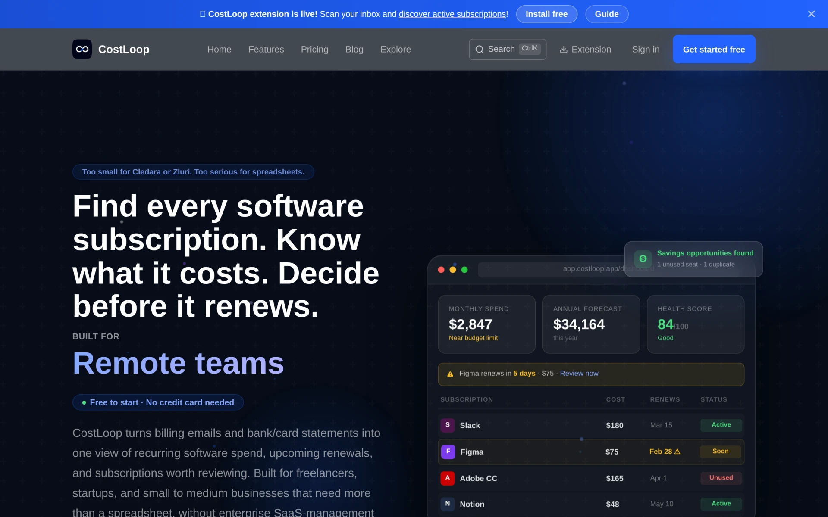Click the Active status badge for Notion
This screenshot has height=517, width=828.
coord(721,504)
